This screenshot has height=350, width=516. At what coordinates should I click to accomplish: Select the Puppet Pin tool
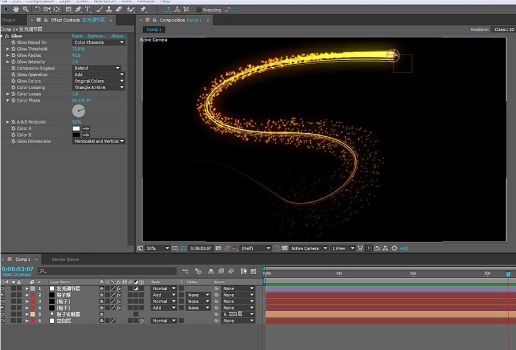[x=143, y=9]
